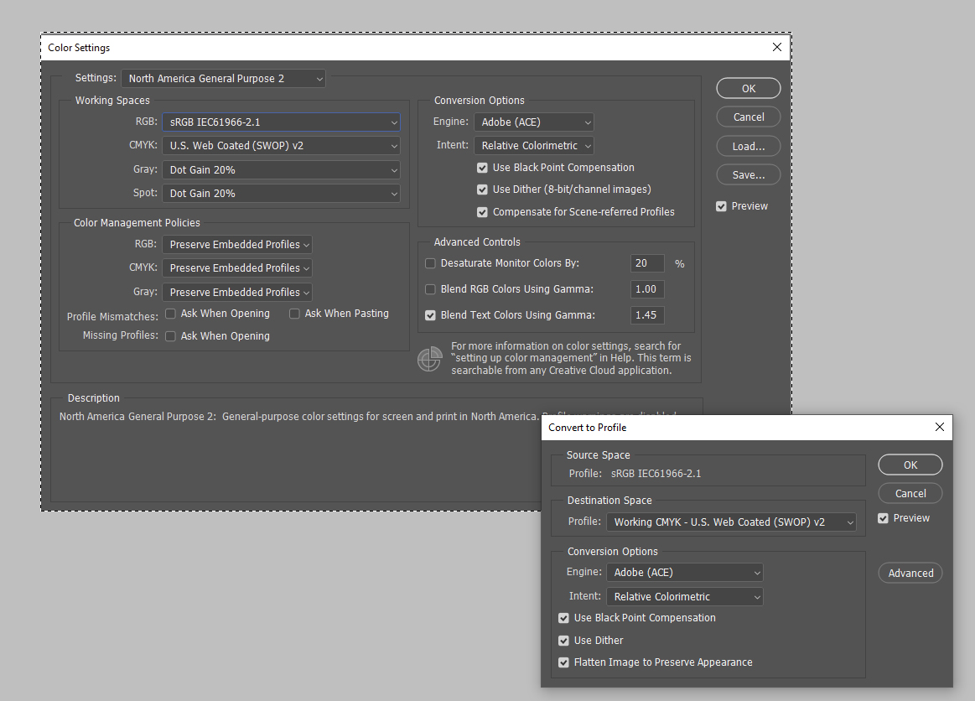The image size is (975, 701).
Task: Expand the RGB working space dropdown
Action: pos(281,122)
